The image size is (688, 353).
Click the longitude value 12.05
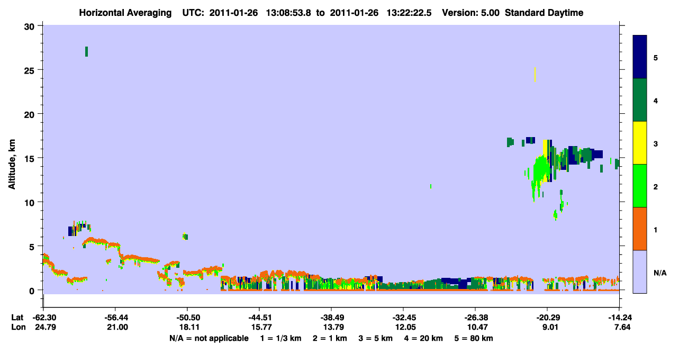[405, 328]
